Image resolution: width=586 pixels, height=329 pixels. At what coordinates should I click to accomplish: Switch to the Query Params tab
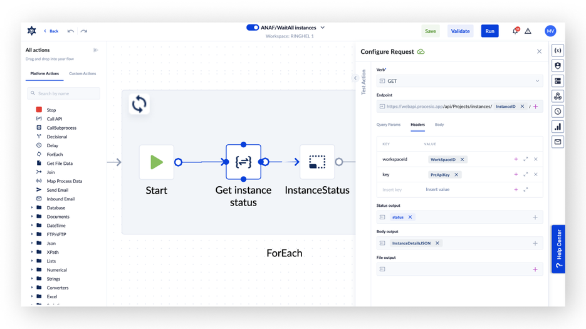(x=388, y=125)
